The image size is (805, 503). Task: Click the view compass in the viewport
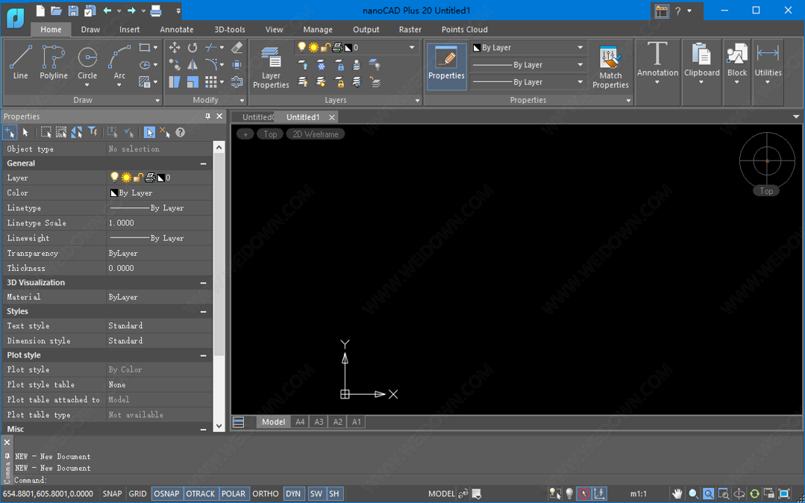767,160
